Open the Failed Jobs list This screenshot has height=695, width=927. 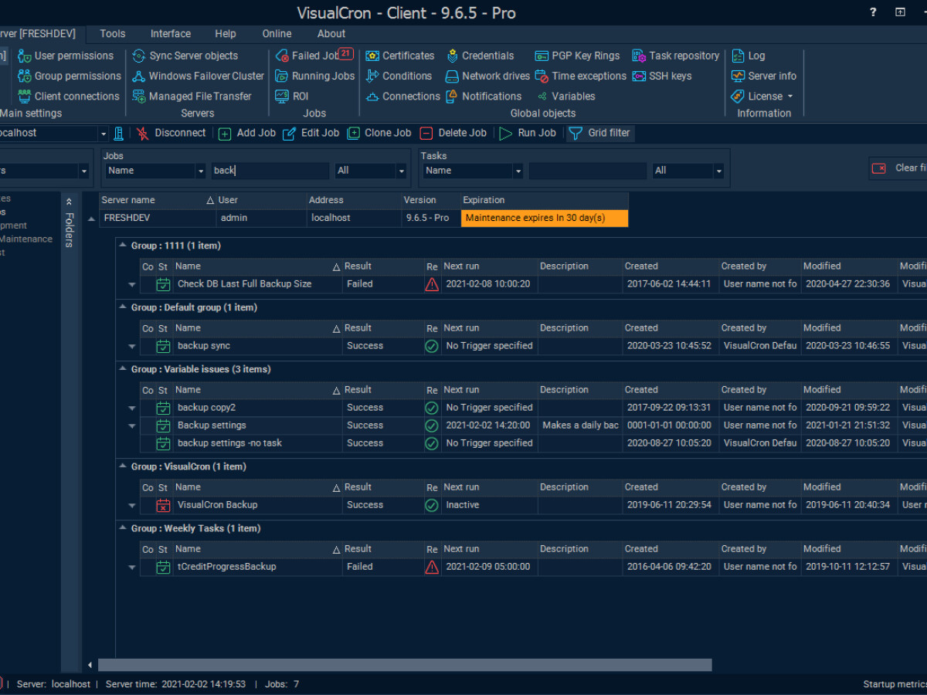tap(312, 55)
